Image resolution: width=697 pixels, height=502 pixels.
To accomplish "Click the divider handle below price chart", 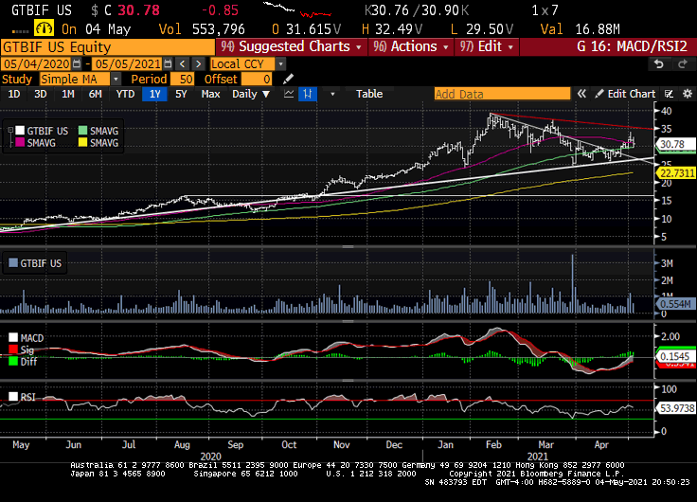I will [x=348, y=246].
